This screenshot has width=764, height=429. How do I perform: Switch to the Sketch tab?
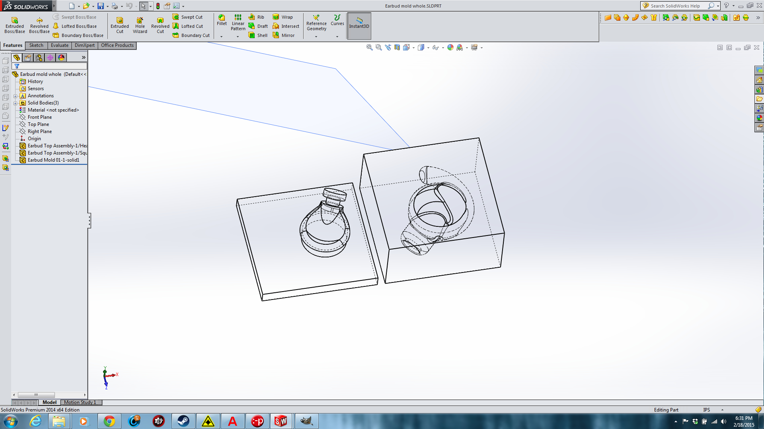click(36, 46)
